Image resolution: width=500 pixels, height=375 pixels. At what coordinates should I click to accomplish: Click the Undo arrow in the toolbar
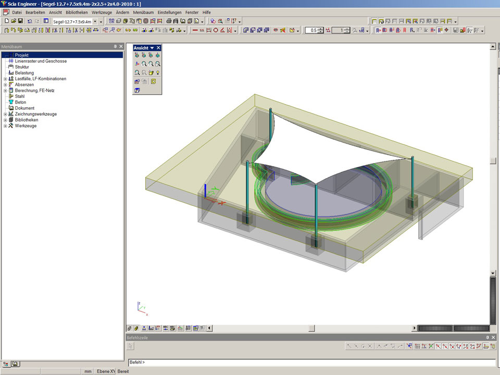click(30, 21)
